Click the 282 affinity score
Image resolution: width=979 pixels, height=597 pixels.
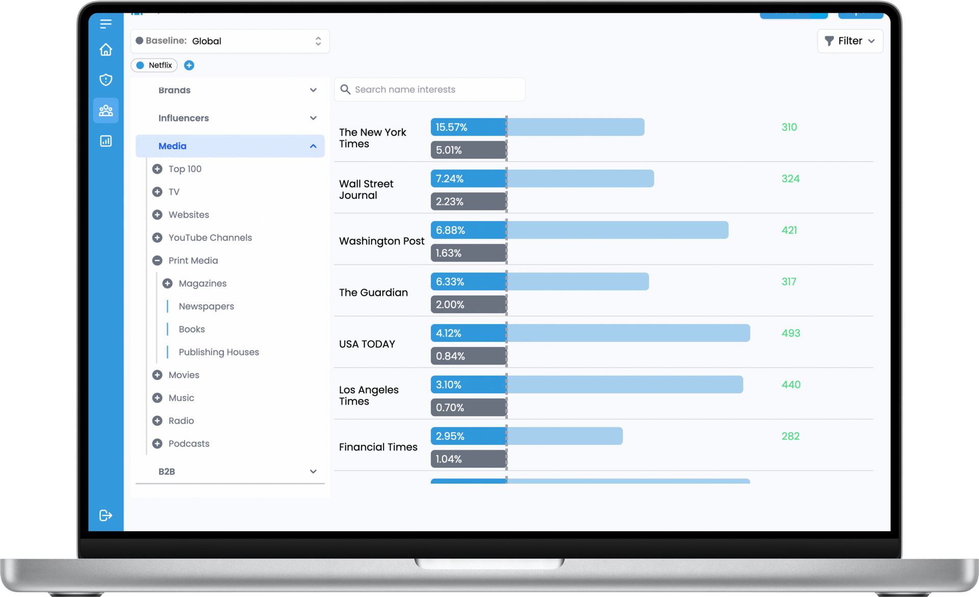coord(790,436)
